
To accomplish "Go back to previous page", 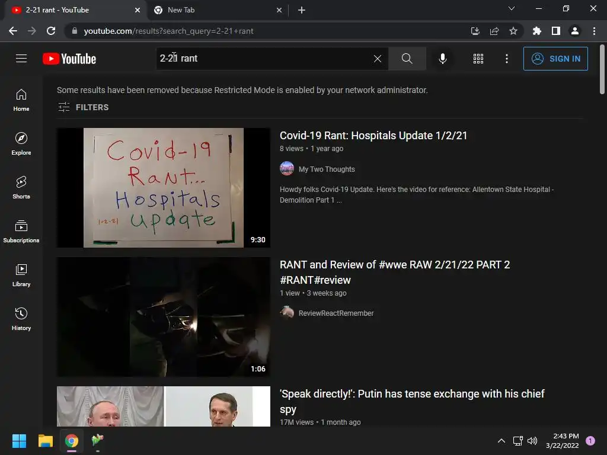I will tap(13, 31).
